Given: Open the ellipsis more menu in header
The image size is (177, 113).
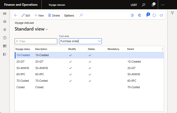Looking at the screenshot, I should (163, 5).
